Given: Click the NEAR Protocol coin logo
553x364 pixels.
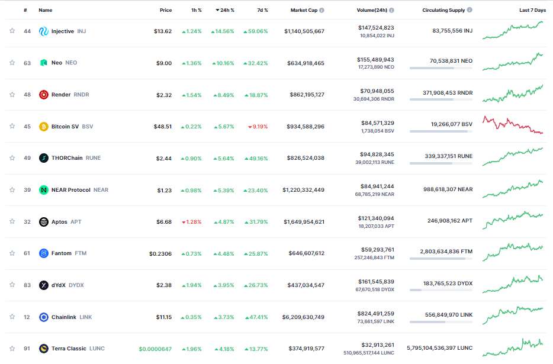Looking at the screenshot, I should pyautogui.click(x=43, y=190).
